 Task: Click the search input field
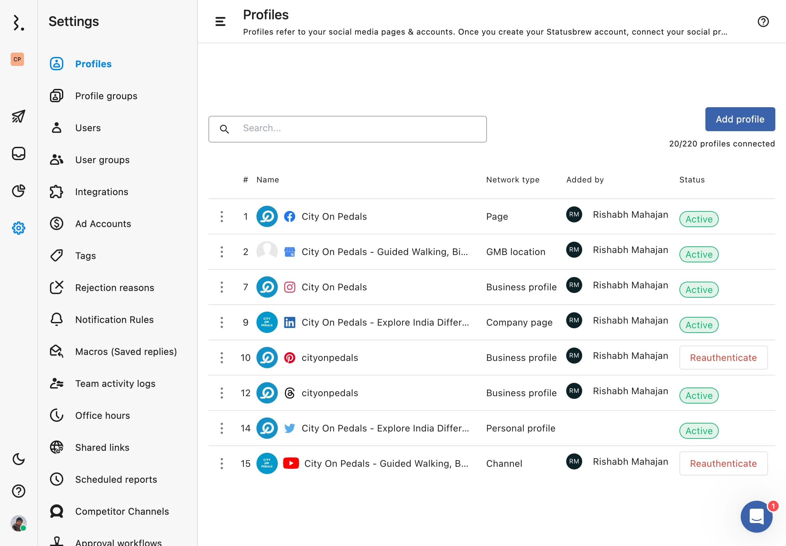[348, 128]
